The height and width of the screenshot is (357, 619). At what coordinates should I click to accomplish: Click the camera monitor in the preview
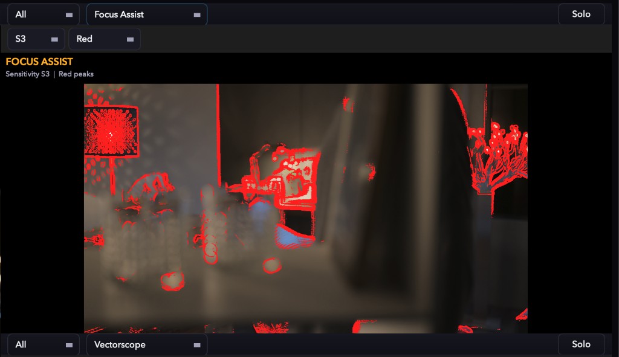tap(296, 178)
